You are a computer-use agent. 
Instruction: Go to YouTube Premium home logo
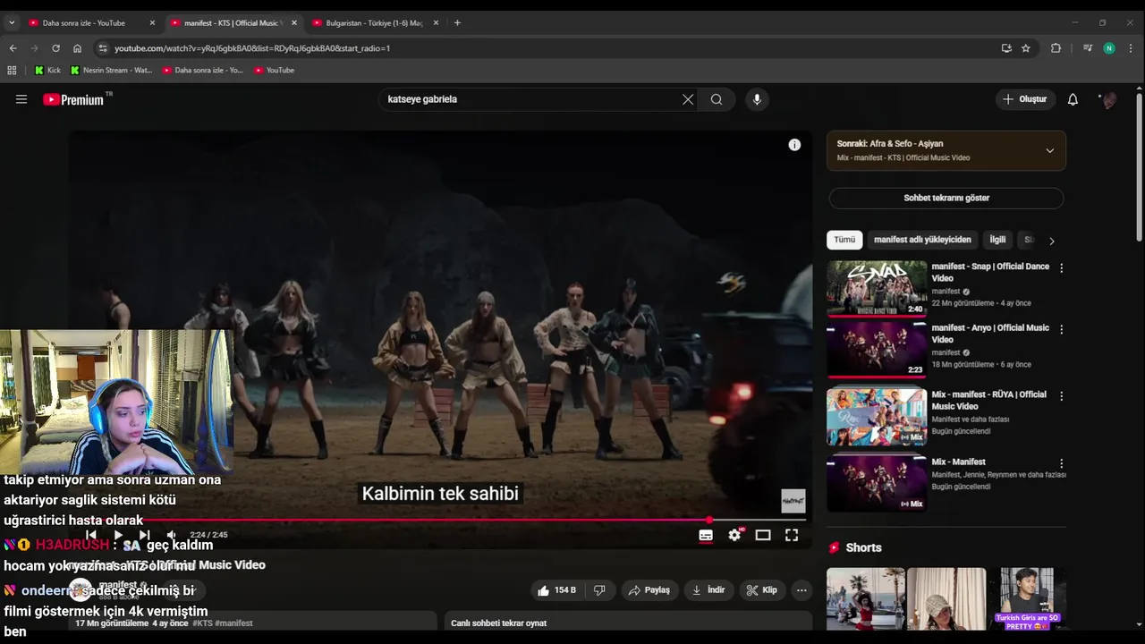[x=73, y=99]
